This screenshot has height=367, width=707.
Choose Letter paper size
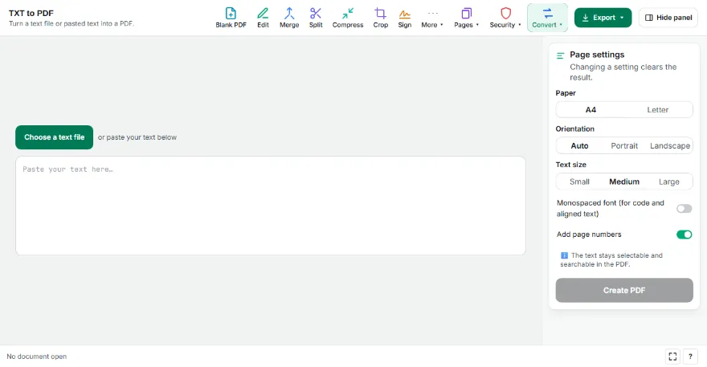(x=658, y=109)
